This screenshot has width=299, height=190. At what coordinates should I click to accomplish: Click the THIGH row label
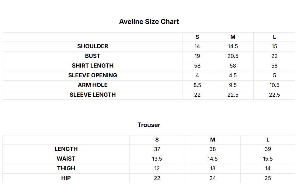pyautogui.click(x=66, y=168)
